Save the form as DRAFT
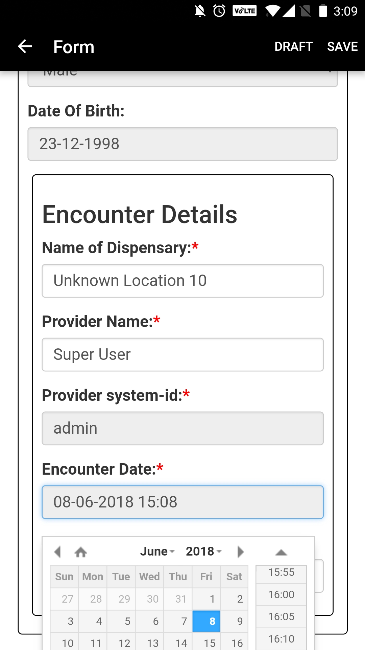Viewport: 365px width, 650px height. tap(293, 46)
